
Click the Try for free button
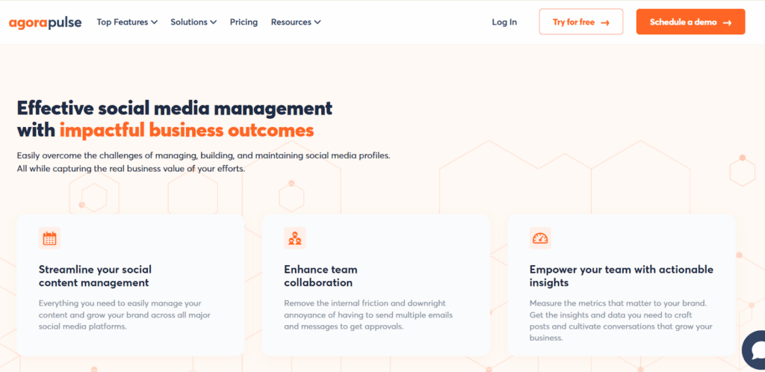pyautogui.click(x=581, y=22)
